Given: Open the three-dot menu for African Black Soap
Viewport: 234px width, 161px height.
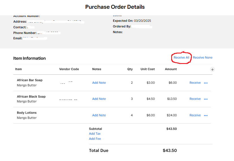Looking at the screenshot, I should pos(206,99).
